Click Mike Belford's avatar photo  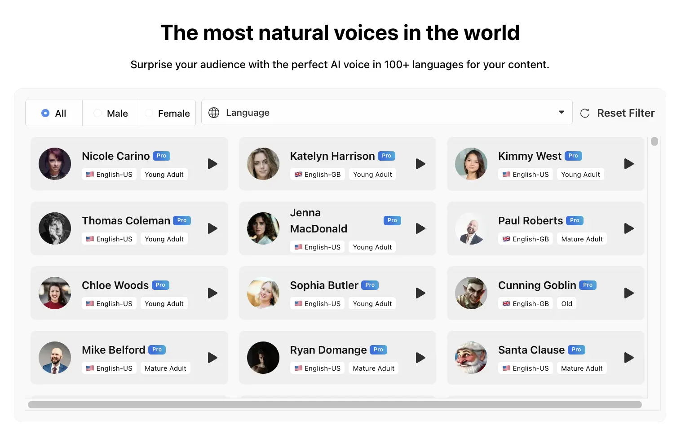[x=55, y=358]
